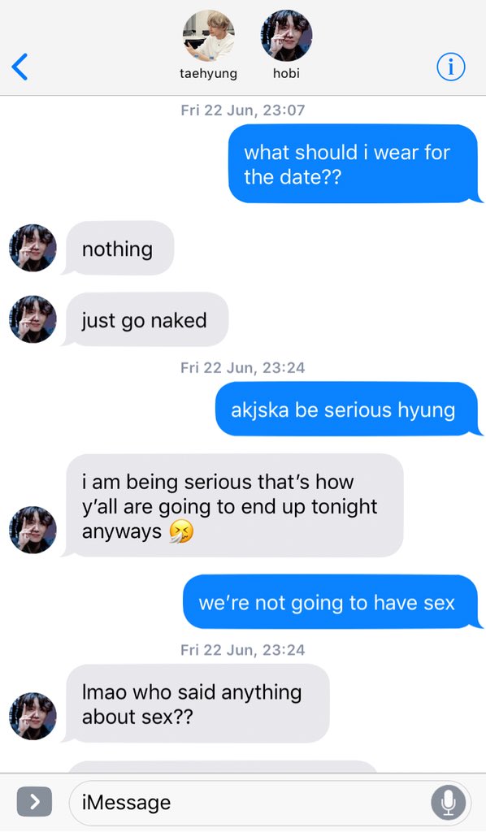
Task: Select the "i am being serious" bubble
Action: [x=233, y=505]
